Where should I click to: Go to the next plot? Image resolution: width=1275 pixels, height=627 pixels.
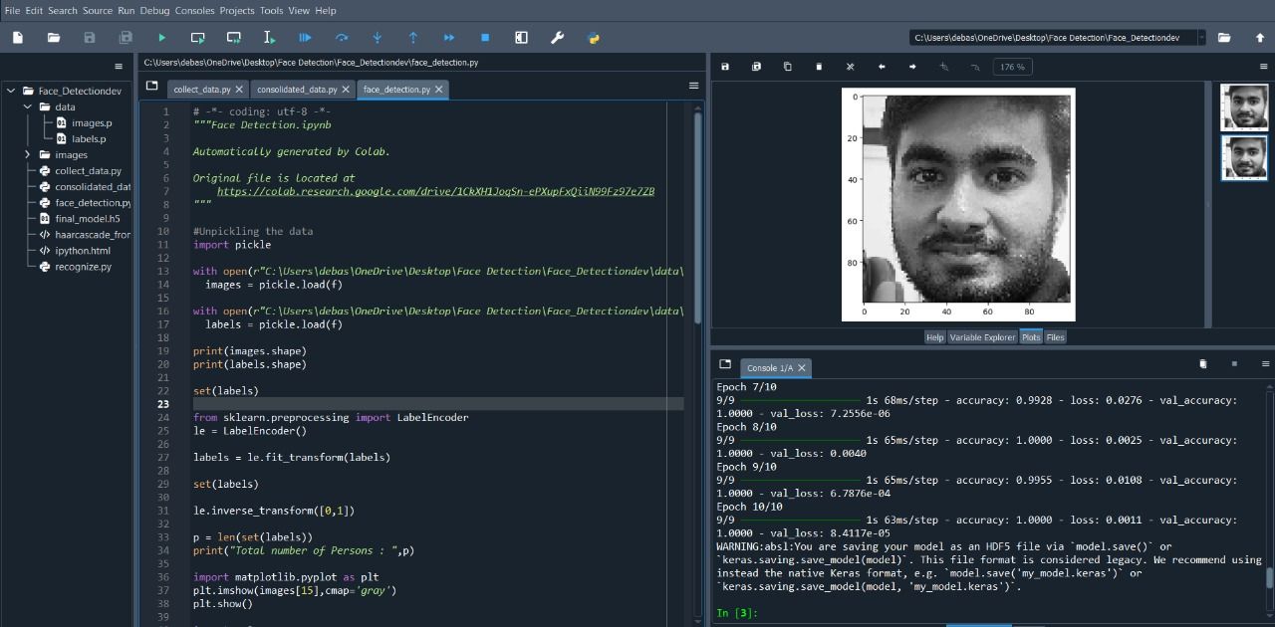pyautogui.click(x=912, y=66)
